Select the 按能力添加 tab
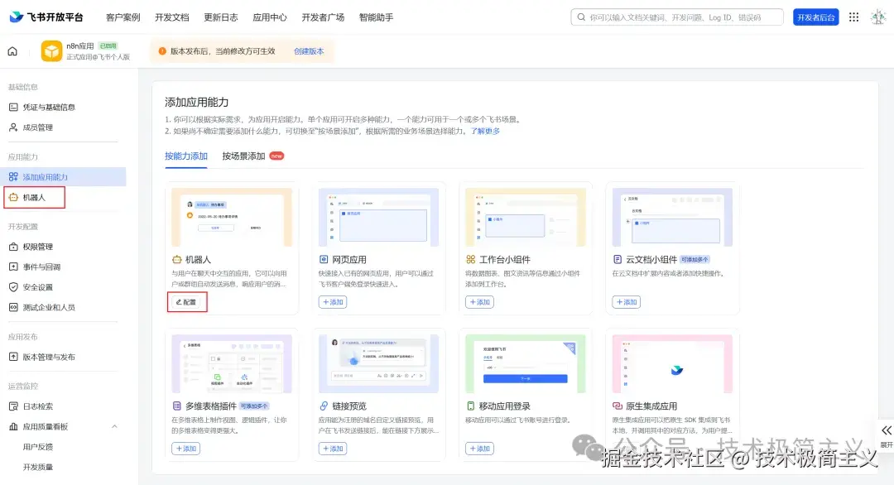The width and height of the screenshot is (894, 485). pos(186,154)
